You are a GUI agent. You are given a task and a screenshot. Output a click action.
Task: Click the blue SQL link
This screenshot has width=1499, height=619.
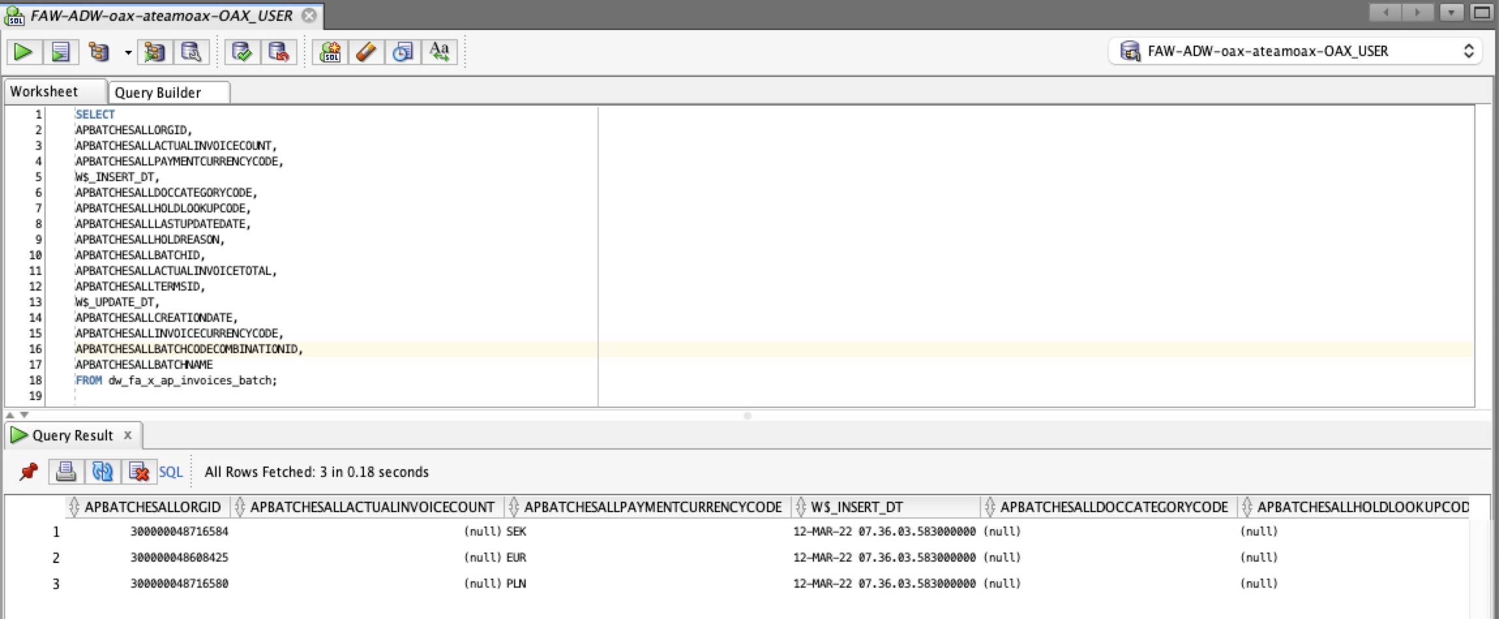click(x=171, y=472)
